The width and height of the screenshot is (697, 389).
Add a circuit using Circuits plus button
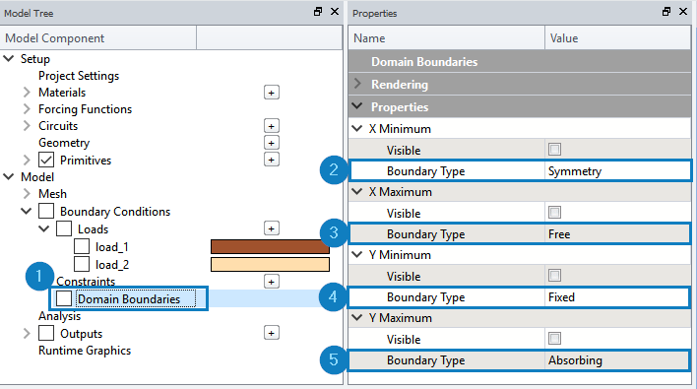271,126
